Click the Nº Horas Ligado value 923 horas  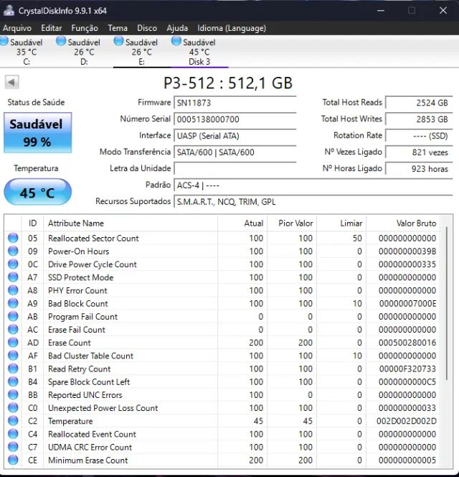pos(419,169)
